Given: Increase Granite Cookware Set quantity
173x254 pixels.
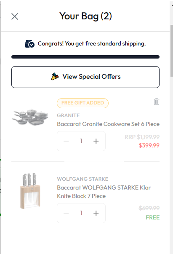Looking at the screenshot, I should click(x=96, y=141).
